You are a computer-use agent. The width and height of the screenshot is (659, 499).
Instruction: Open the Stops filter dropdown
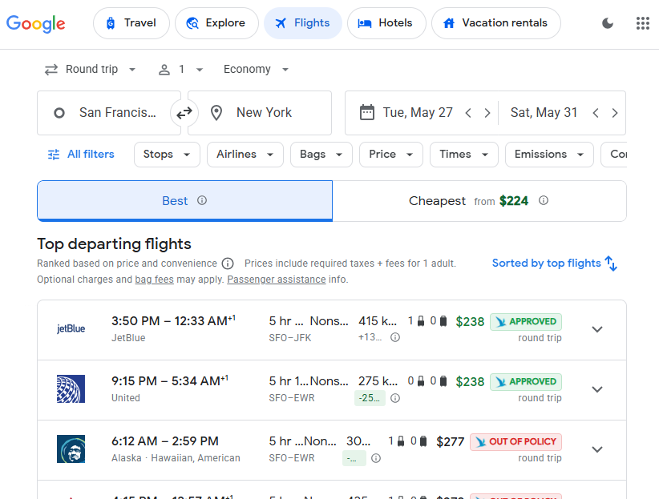[x=167, y=155]
